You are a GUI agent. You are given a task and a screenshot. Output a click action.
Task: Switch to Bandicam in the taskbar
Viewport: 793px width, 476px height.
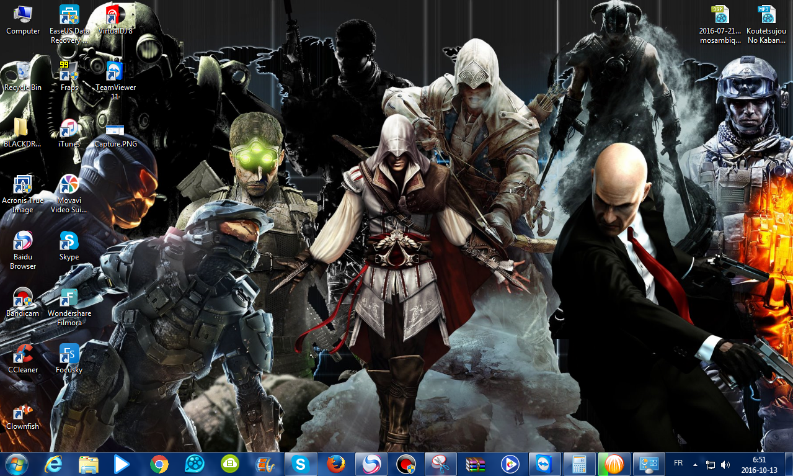point(406,464)
